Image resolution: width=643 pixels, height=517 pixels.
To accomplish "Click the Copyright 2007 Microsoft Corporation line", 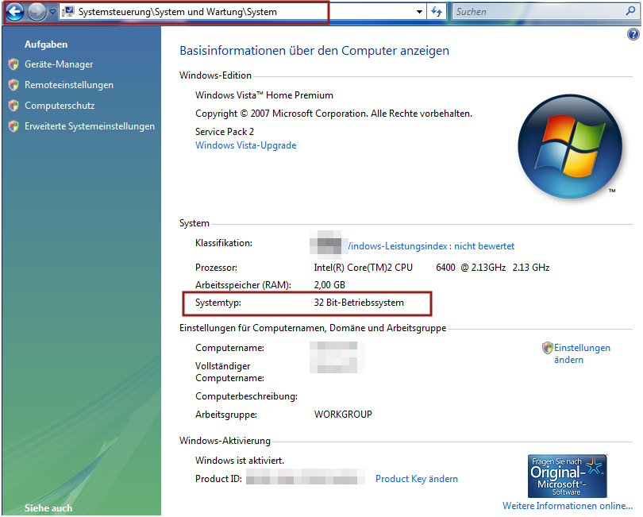I will tap(333, 114).
